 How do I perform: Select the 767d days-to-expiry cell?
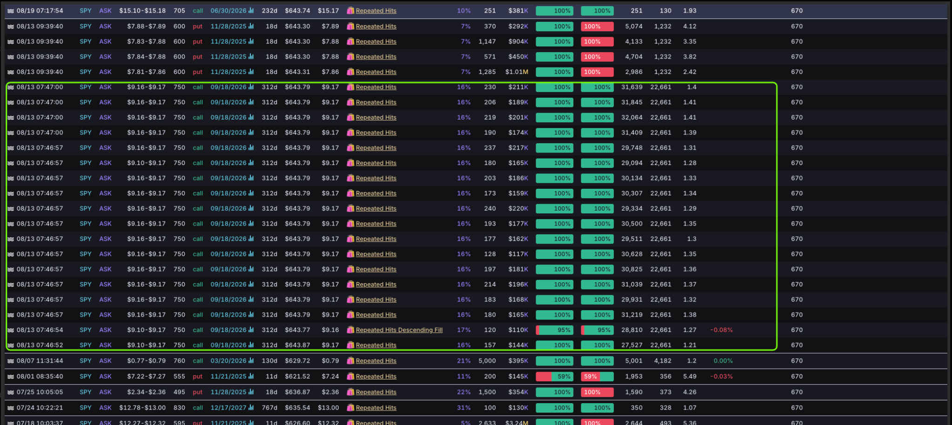[x=269, y=408]
